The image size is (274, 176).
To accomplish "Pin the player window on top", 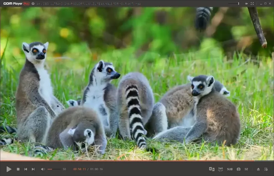I will [x=246, y=3].
